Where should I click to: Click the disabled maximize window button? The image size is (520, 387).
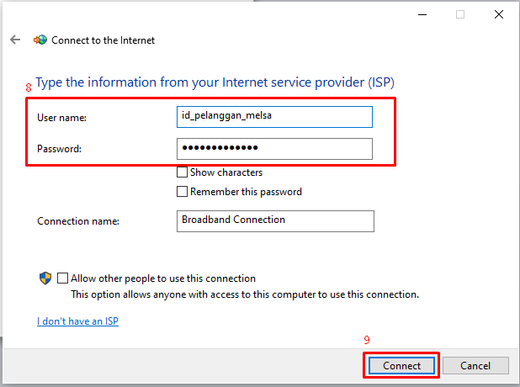(460, 14)
